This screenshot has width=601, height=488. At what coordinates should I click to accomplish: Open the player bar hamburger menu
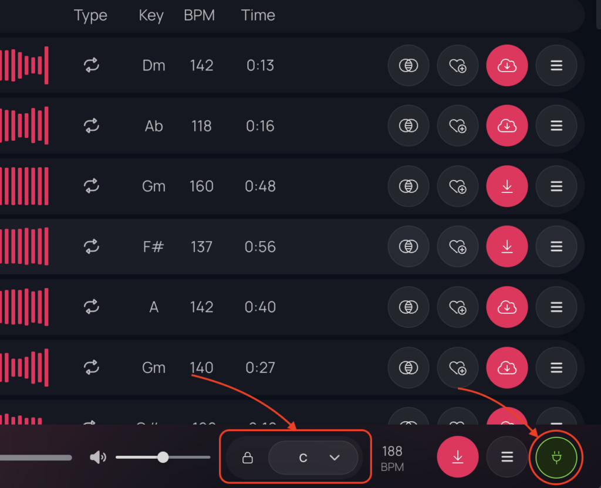(507, 457)
